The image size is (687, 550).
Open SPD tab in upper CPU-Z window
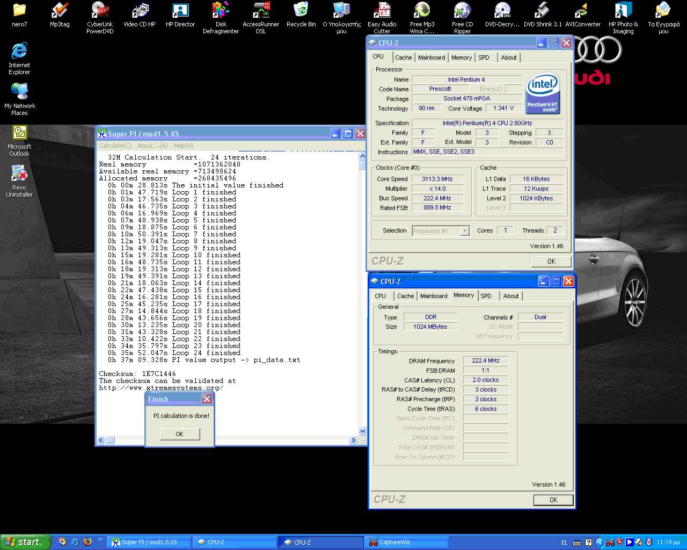(484, 57)
